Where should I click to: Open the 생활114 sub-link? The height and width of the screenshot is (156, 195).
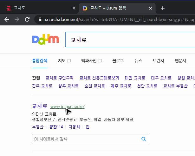click(x=56, y=127)
